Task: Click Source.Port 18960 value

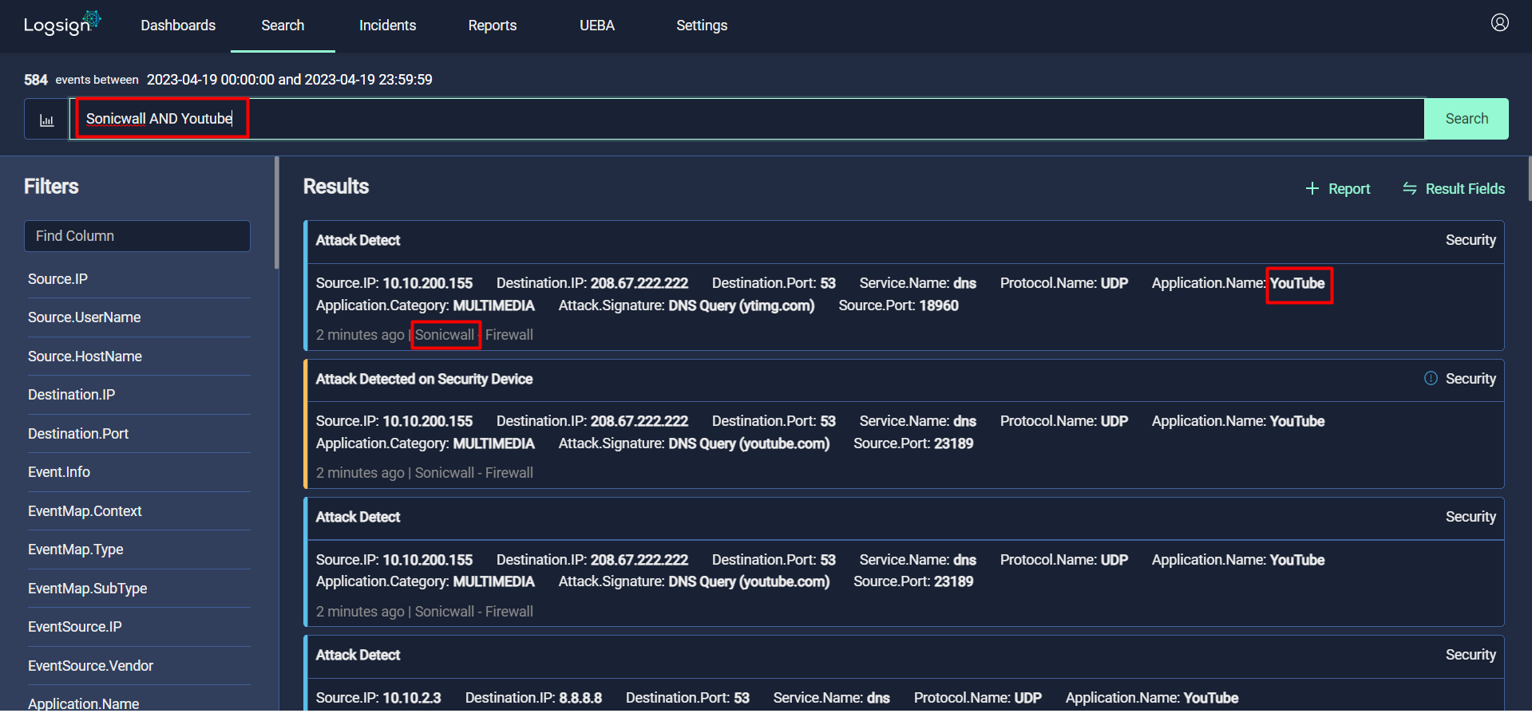Action: click(x=938, y=305)
